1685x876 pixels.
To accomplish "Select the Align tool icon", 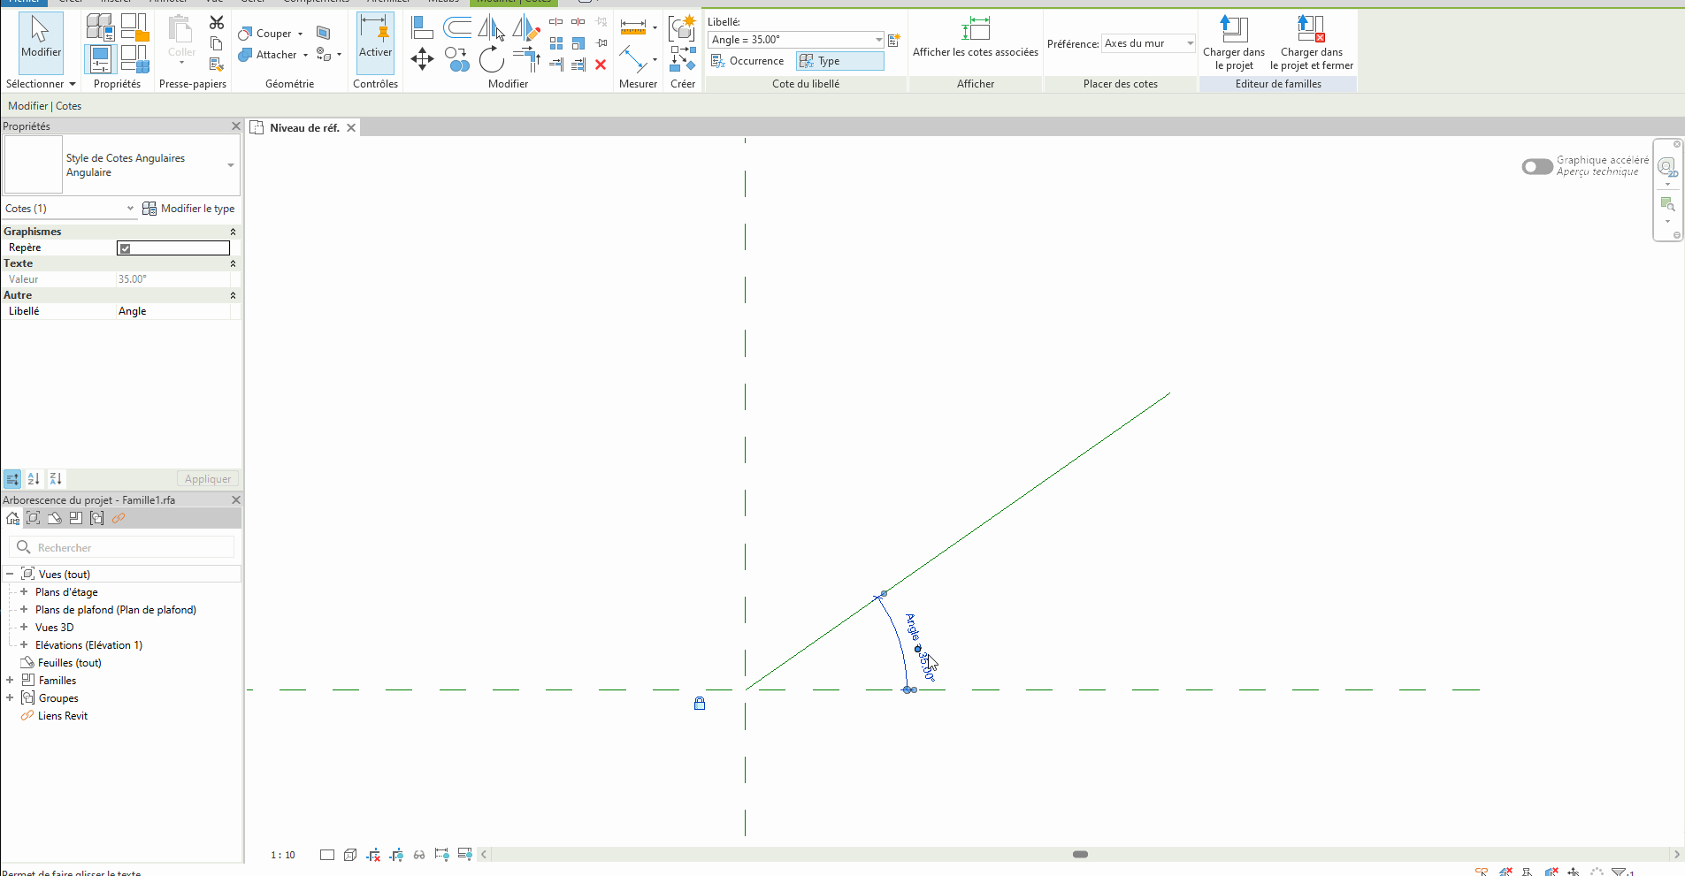I will click(422, 27).
